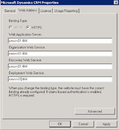Click the Cancel button

click(83, 124)
